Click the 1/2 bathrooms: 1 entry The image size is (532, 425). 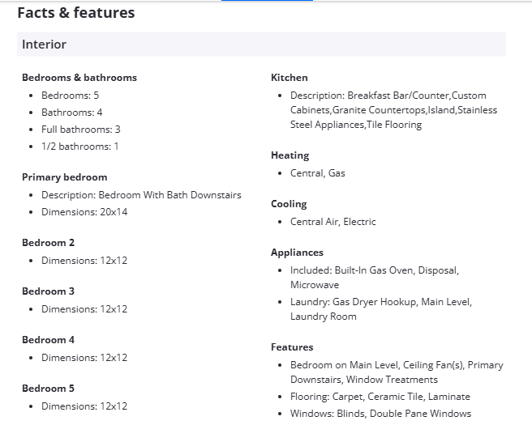click(x=79, y=147)
